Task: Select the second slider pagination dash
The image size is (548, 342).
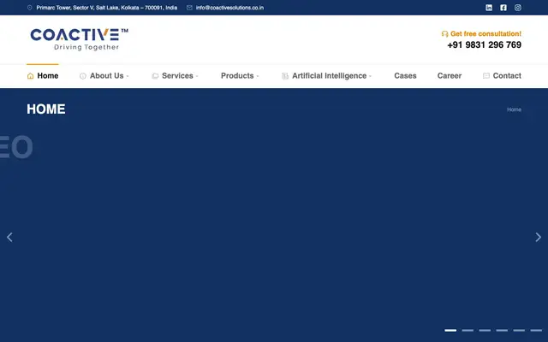Action: [x=468, y=330]
